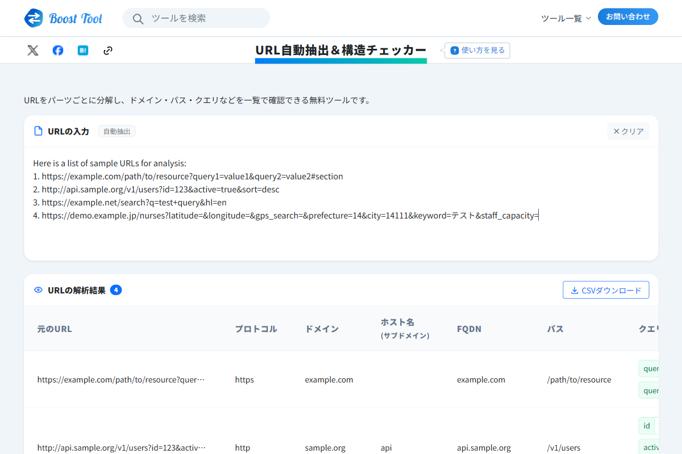Click input line 3 example.net URL
The width and height of the screenshot is (682, 454).
134,202
